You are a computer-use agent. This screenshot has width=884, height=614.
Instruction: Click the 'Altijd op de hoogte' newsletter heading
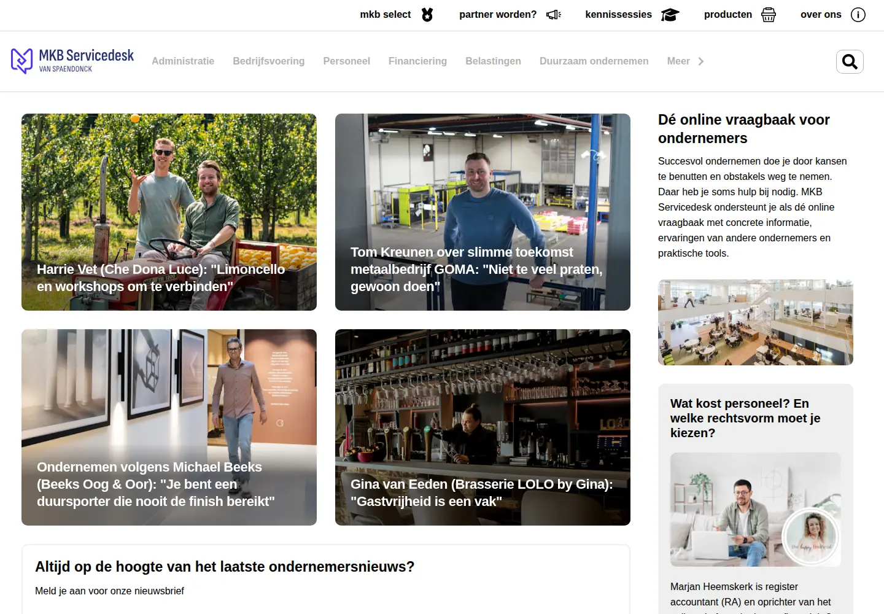[x=225, y=567]
